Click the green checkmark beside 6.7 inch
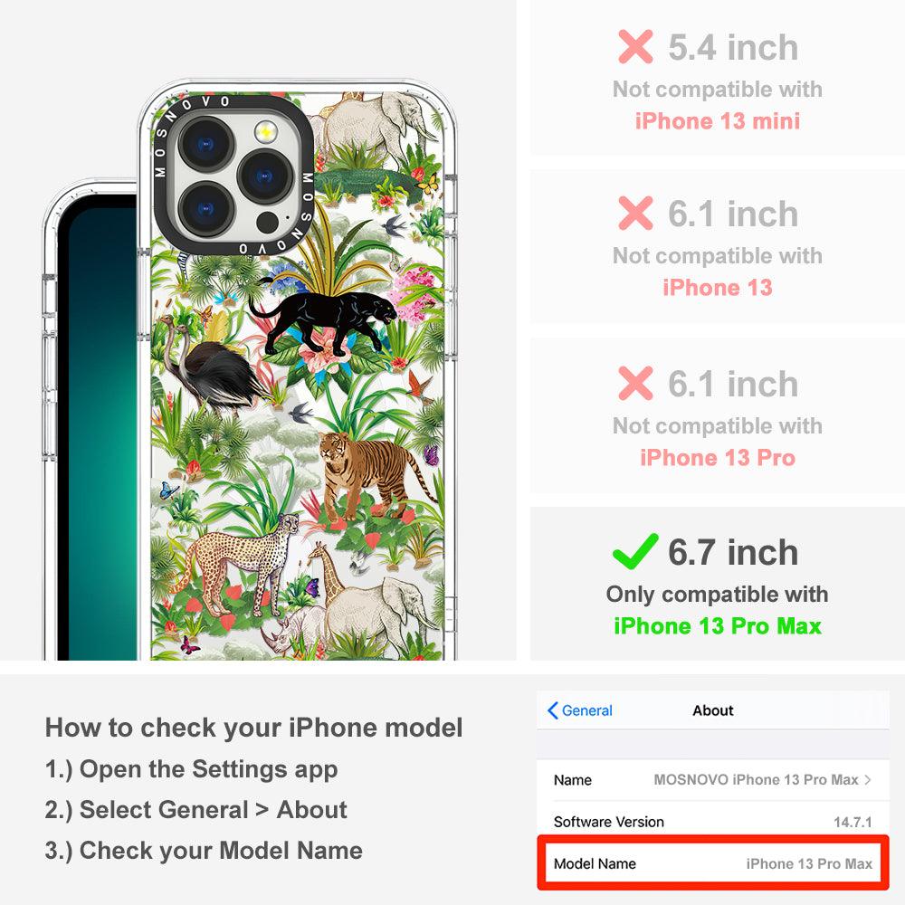The image size is (905, 905). tap(635, 552)
